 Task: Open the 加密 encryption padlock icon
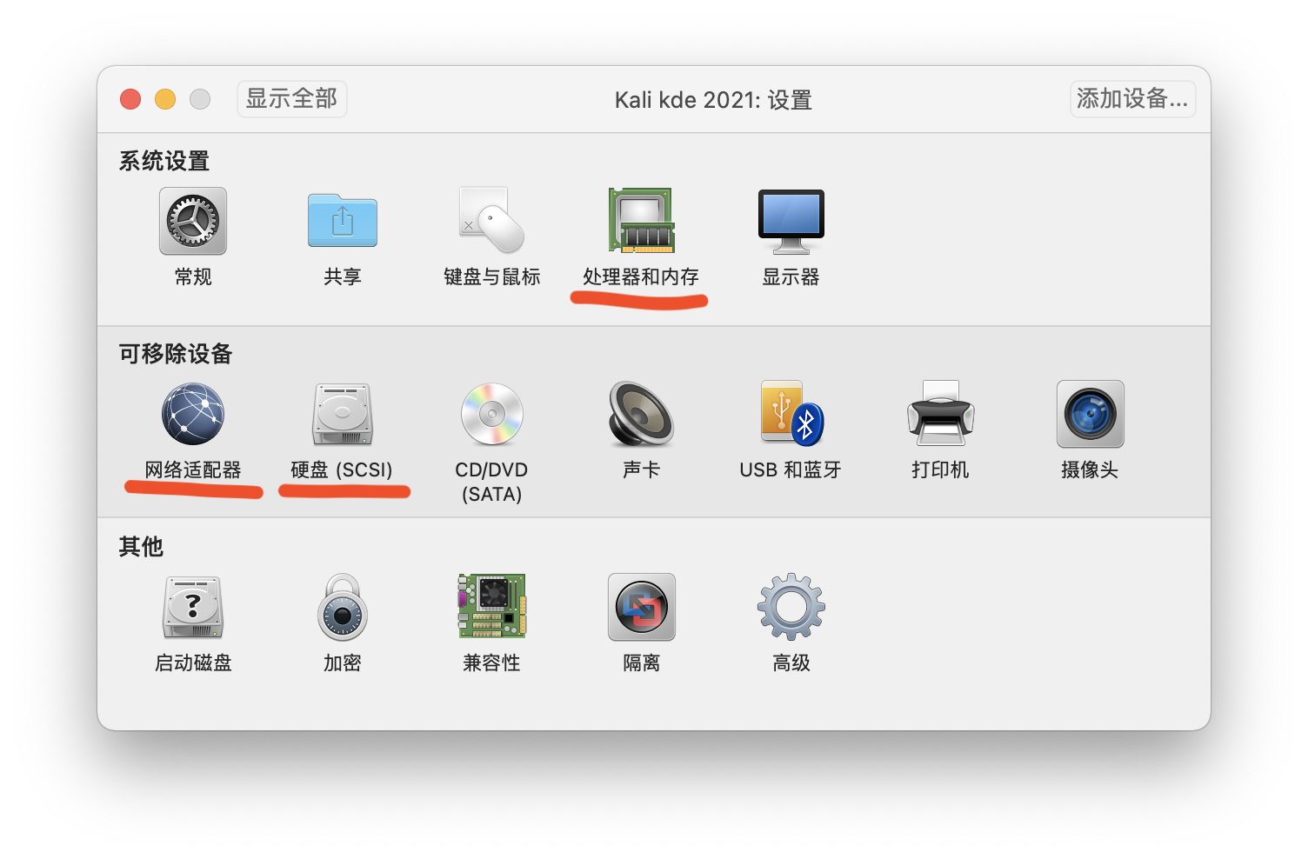343,607
